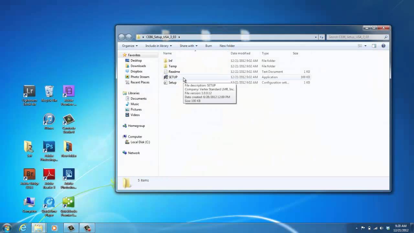
Task: Open the Music library
Action: [135, 104]
